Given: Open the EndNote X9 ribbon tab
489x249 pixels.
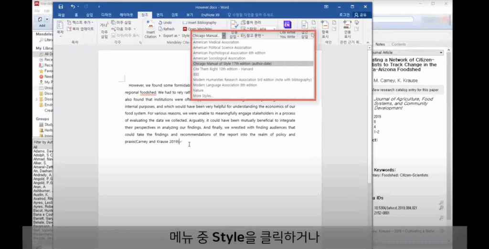Looking at the screenshot, I should point(210,15).
